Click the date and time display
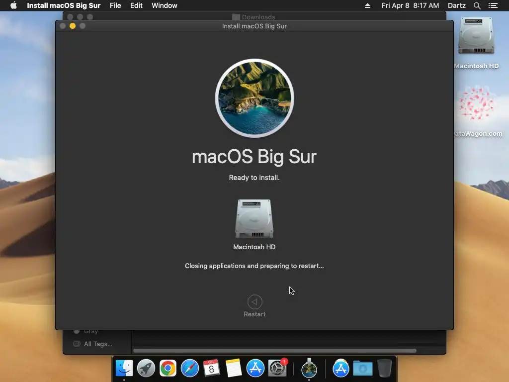The width and height of the screenshot is (509, 382). (410, 5)
